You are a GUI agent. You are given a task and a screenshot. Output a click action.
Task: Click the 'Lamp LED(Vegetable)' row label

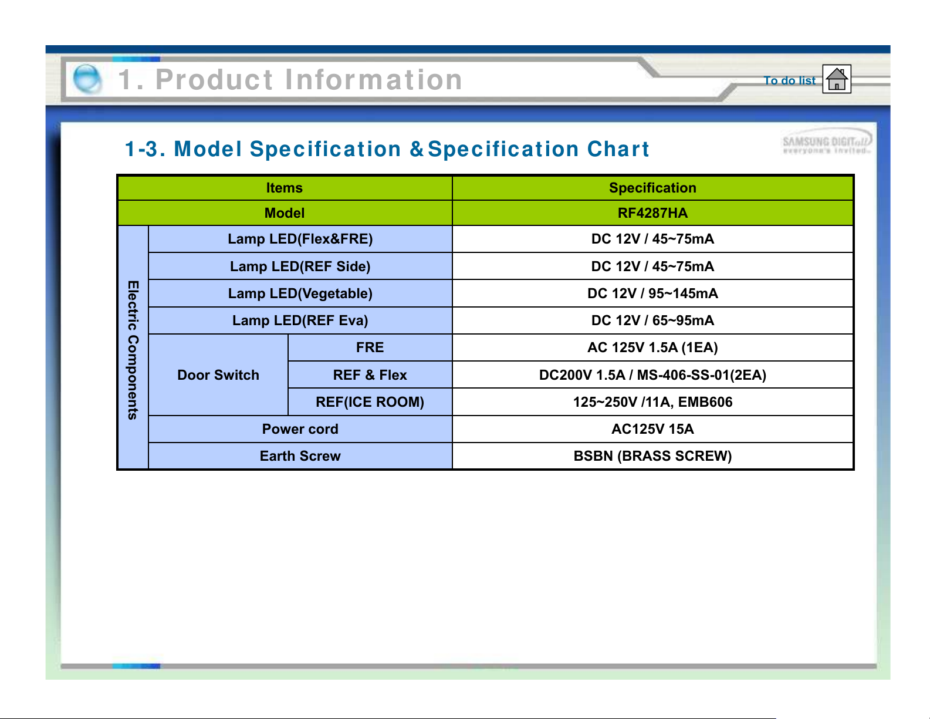[300, 293]
